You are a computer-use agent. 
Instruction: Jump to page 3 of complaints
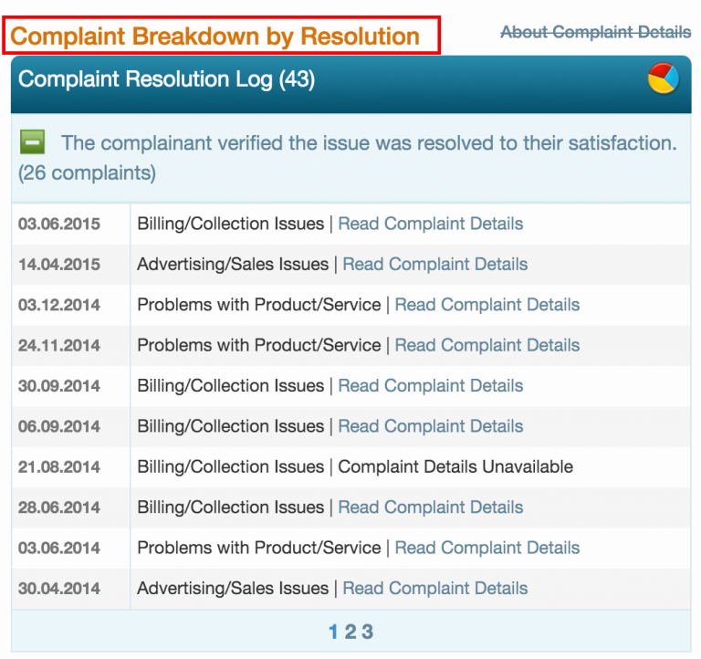pyautogui.click(x=367, y=632)
